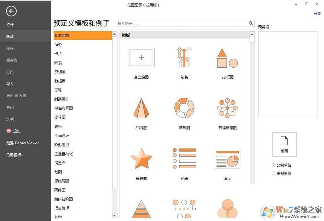Select the 商务 template category
Image resolution: width=324 pixels, height=221 pixels.
pyautogui.click(x=58, y=45)
